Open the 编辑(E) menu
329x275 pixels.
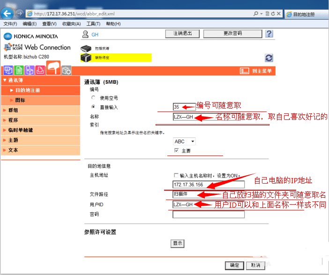30,24
